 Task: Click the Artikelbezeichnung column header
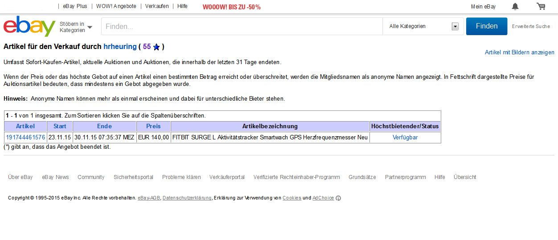click(270, 126)
